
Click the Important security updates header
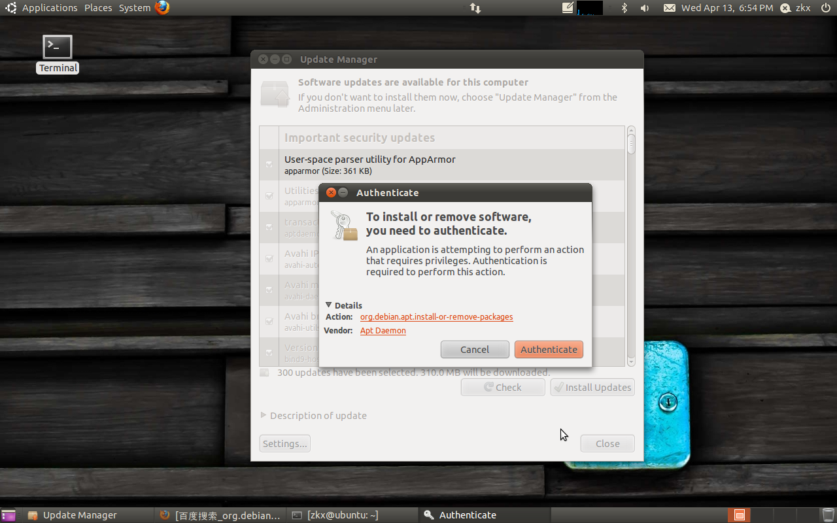point(360,138)
